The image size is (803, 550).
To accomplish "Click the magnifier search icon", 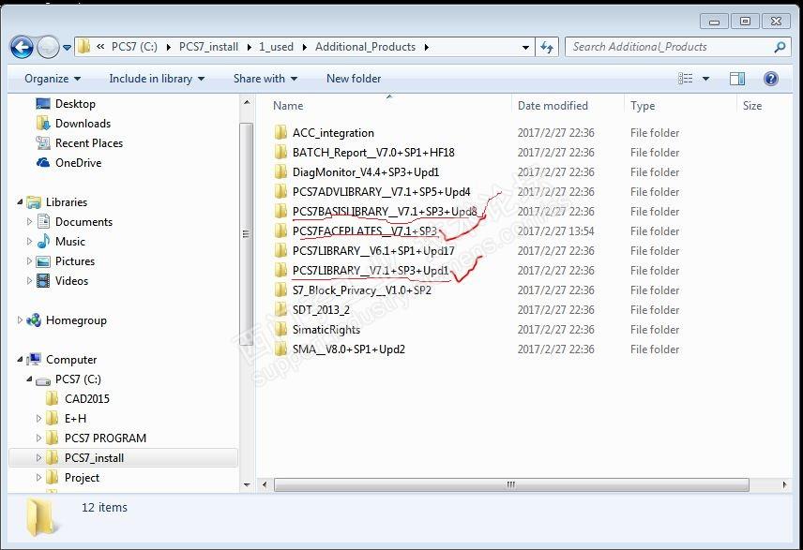I will coord(780,47).
